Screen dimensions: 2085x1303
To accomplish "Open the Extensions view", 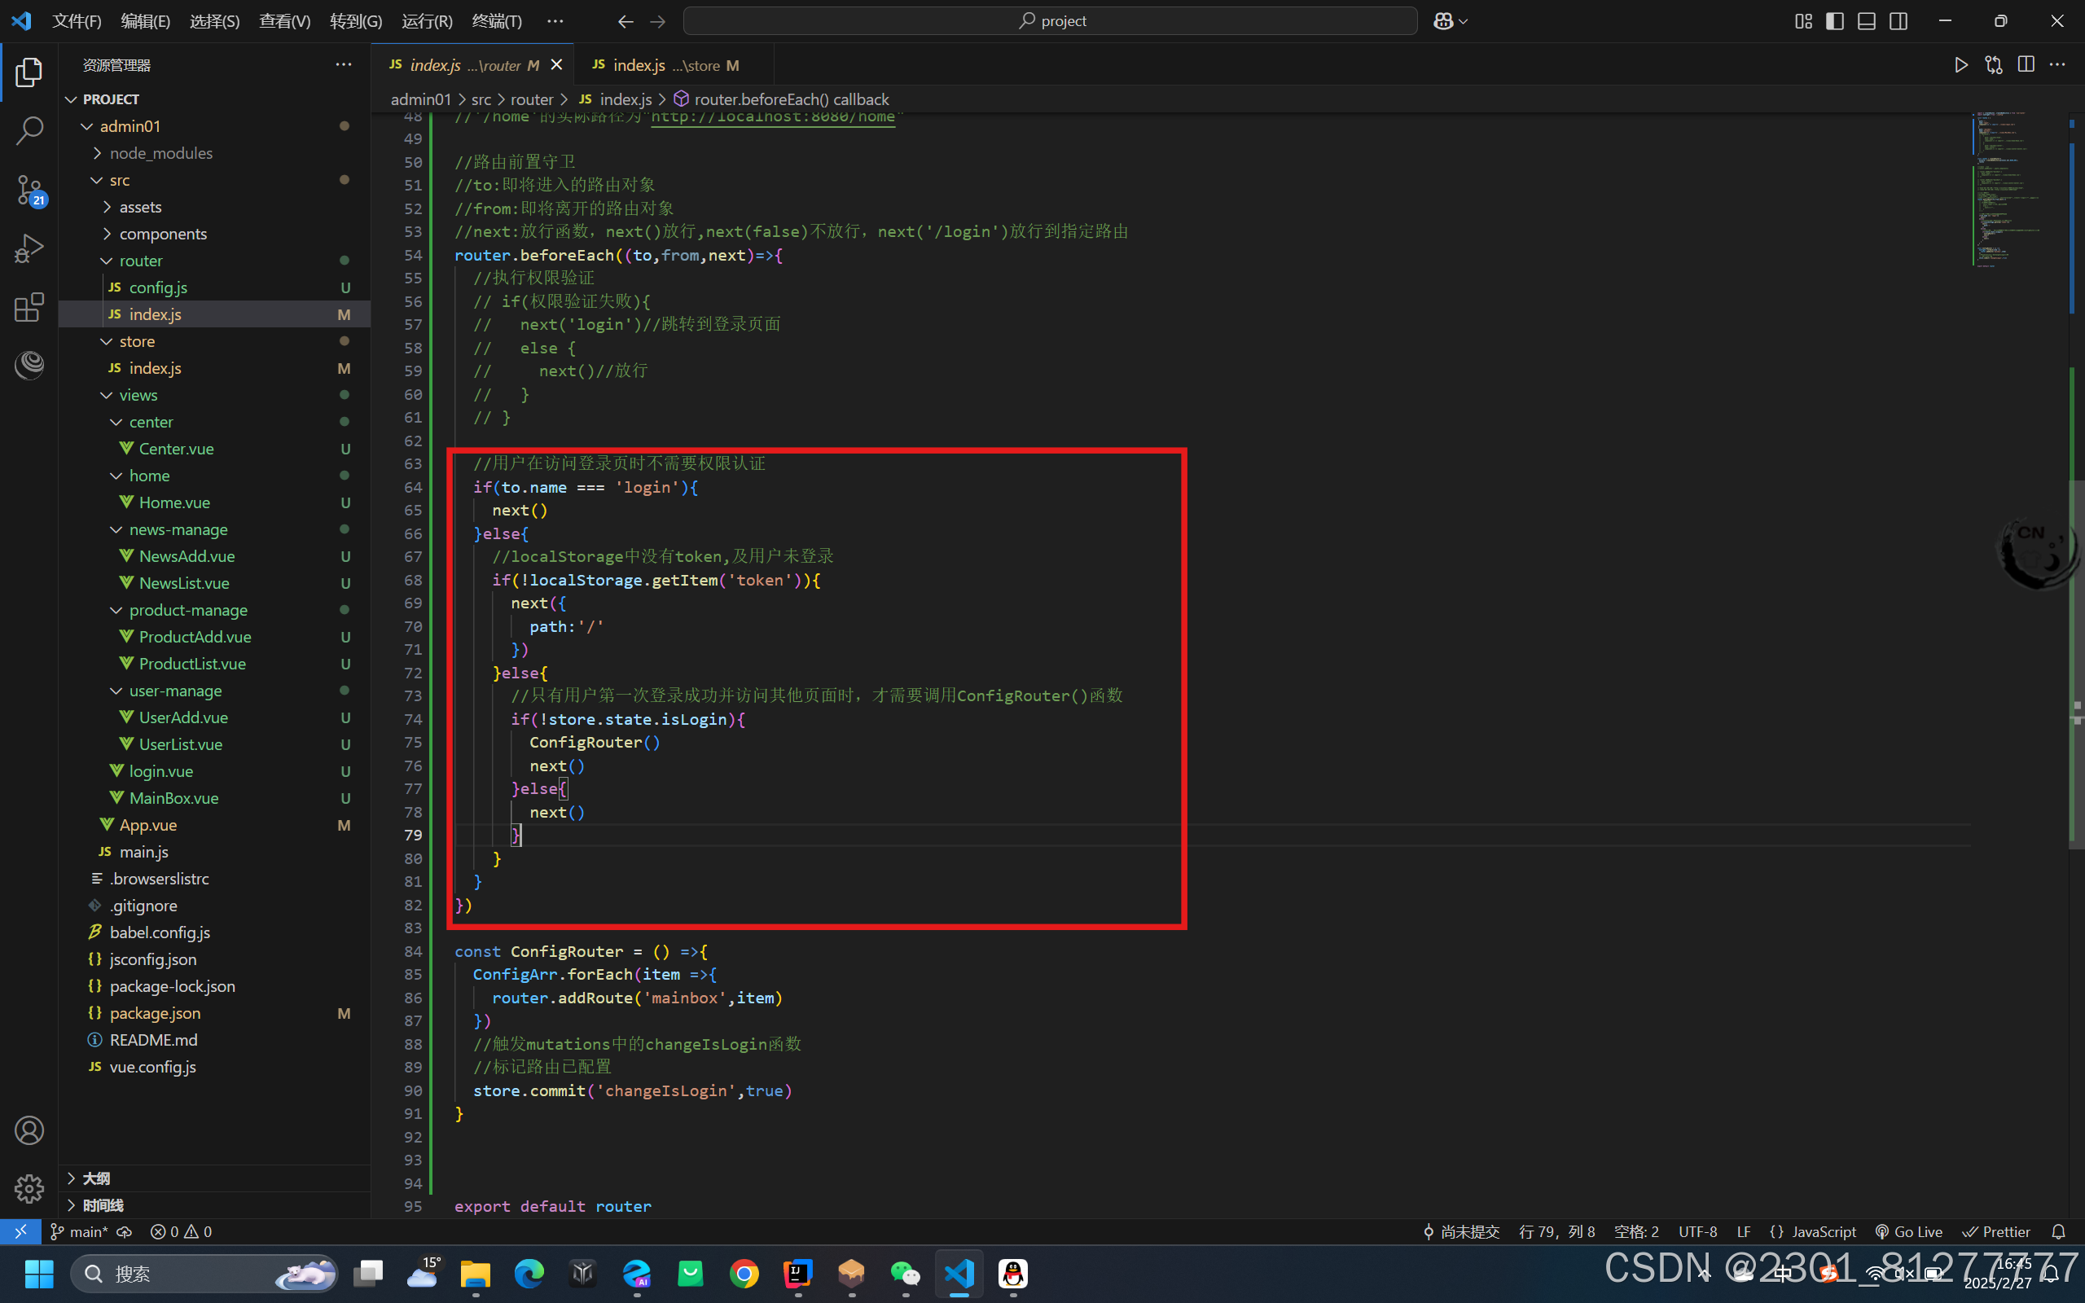I will (x=29, y=307).
